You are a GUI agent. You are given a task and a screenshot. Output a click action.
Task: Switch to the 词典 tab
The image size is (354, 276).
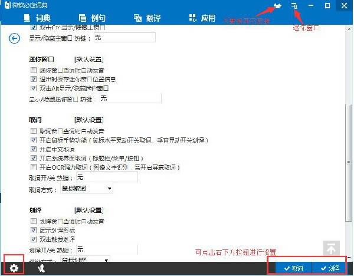[x=37, y=18]
